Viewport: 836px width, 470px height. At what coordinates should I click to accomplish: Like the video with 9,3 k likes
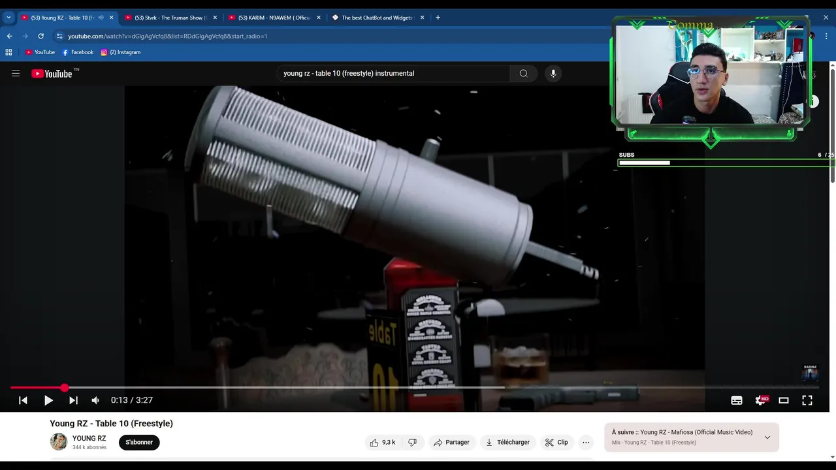[383, 443]
